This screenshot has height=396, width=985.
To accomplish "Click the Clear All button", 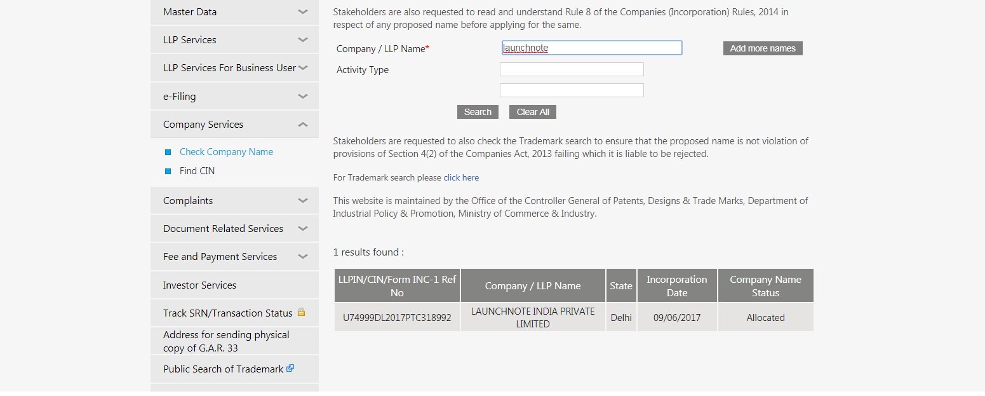I will coord(533,112).
